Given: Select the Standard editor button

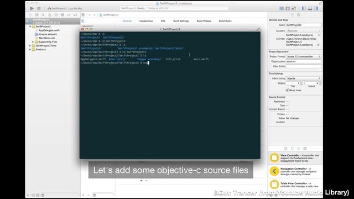Looking at the screenshot, I should click(282, 8).
